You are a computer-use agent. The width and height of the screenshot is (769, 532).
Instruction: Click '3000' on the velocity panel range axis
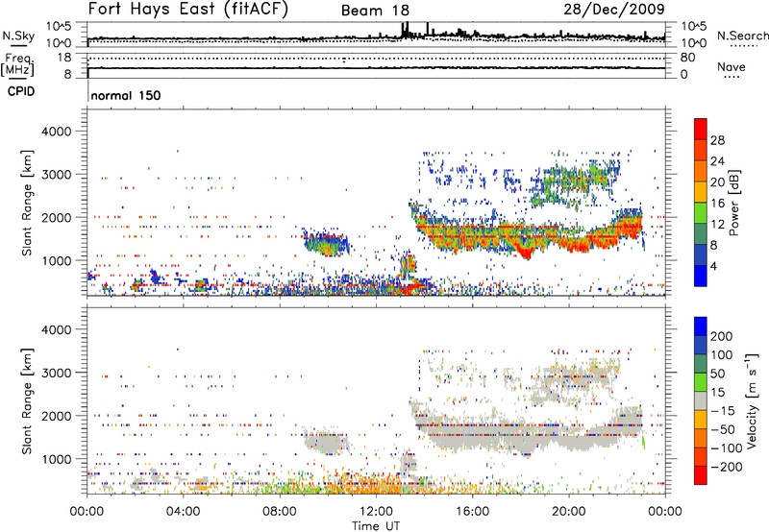coord(57,373)
